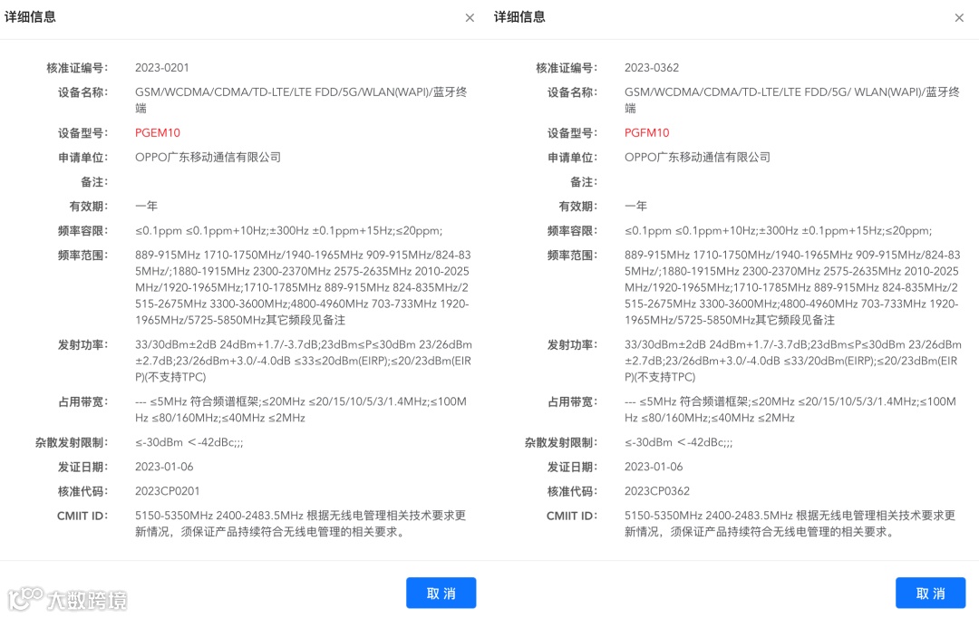Viewport: 979px width, 618px height.
Task: Close the right 详细信息 dialog with X
Action: 959,18
